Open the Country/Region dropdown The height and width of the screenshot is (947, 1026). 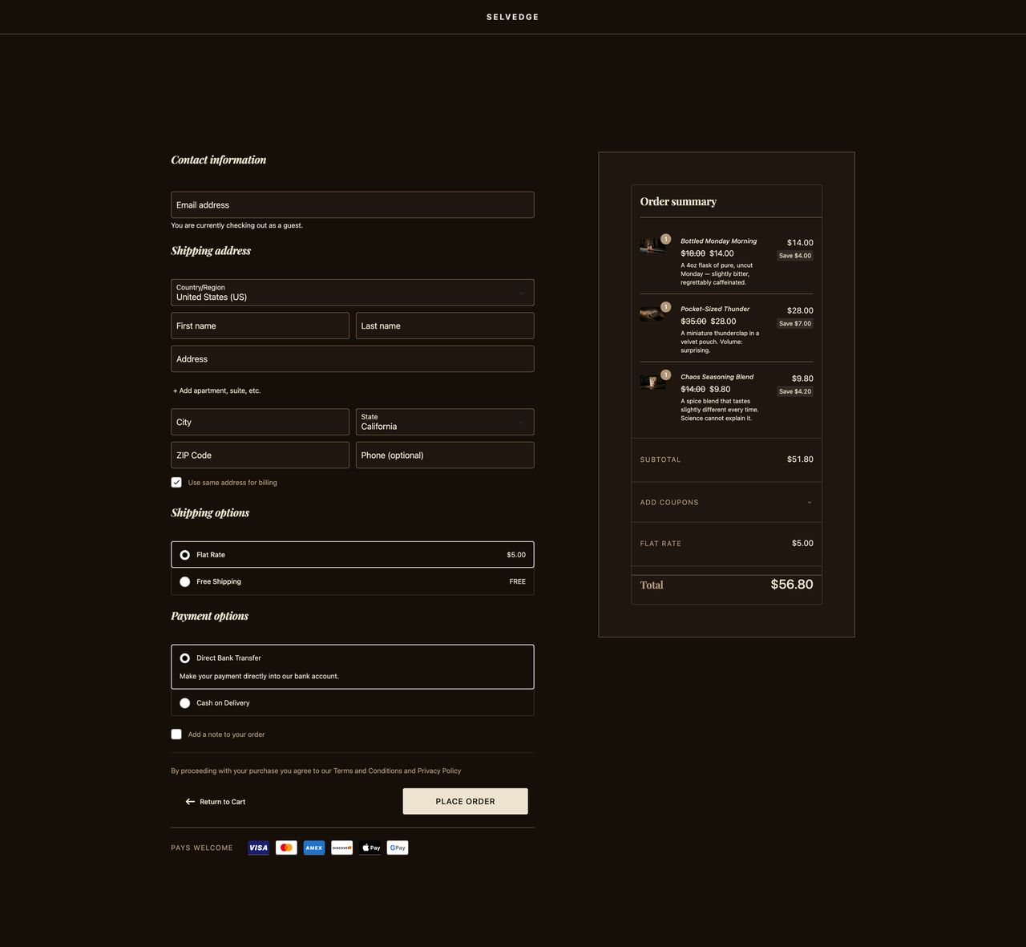tap(352, 293)
